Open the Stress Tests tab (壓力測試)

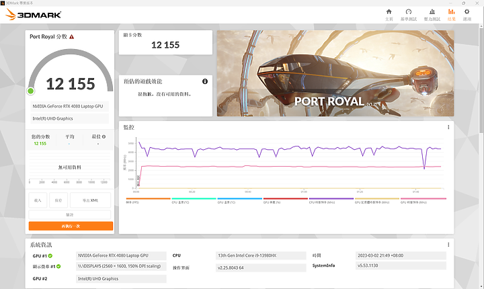pyautogui.click(x=432, y=15)
